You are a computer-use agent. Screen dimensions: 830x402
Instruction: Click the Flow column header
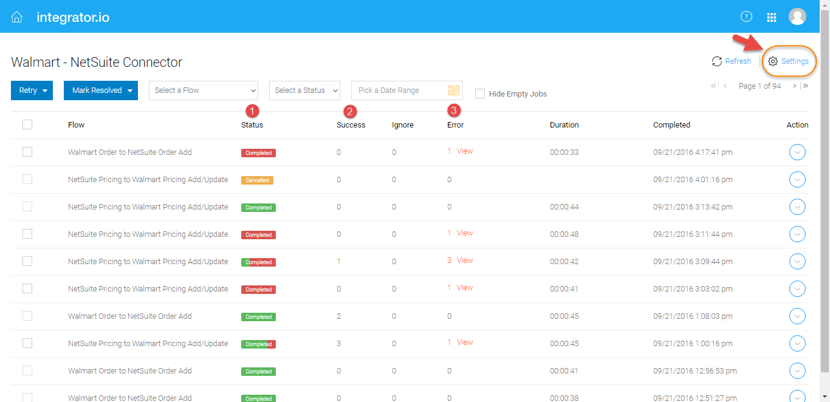[x=77, y=125]
